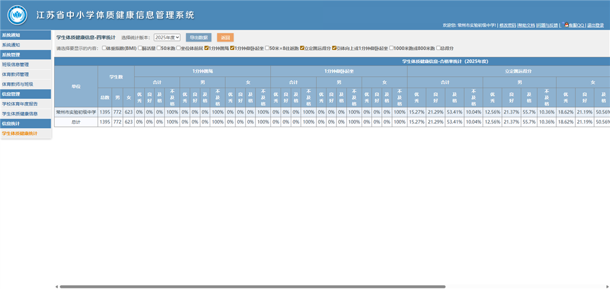Select 学校体育年度报告 sidebar item
The height and width of the screenshot is (289, 610).
point(20,104)
